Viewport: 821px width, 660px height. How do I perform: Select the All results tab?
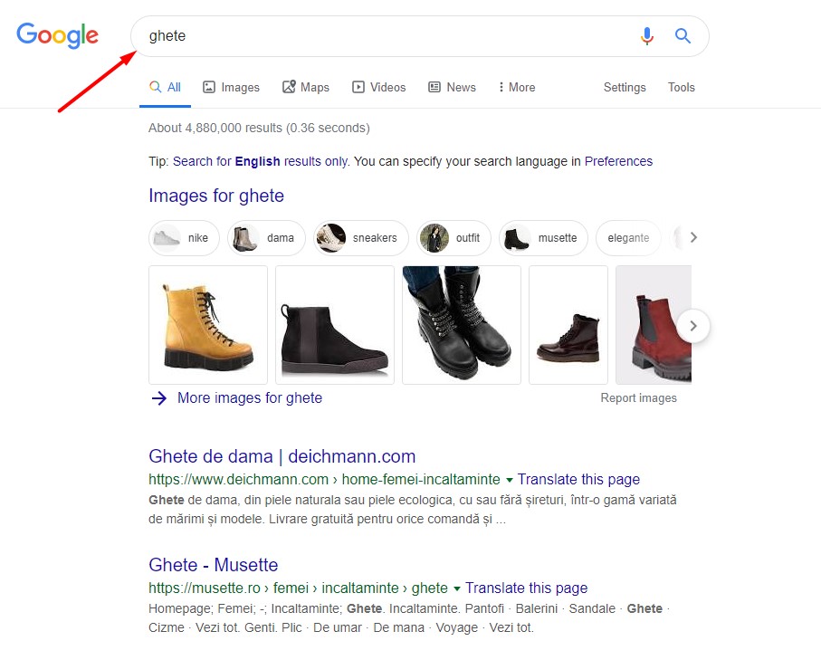tap(165, 88)
